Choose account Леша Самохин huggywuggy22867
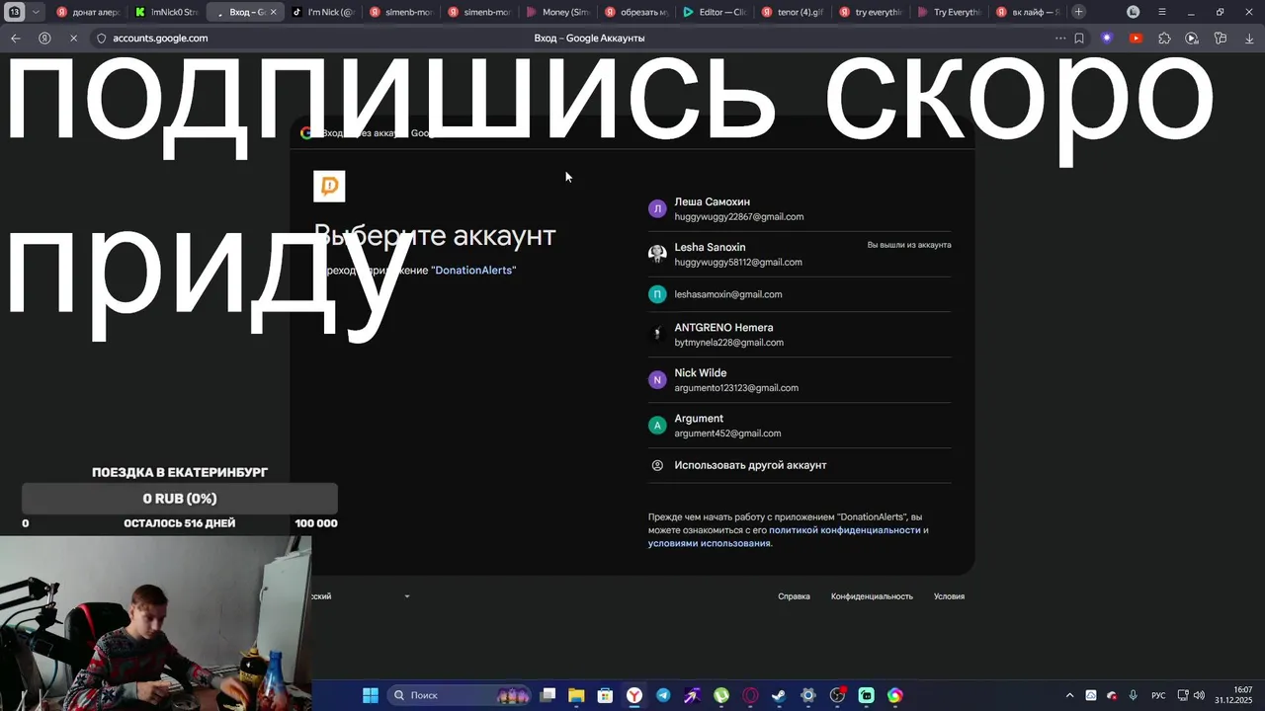The width and height of the screenshot is (1265, 711). (x=800, y=208)
